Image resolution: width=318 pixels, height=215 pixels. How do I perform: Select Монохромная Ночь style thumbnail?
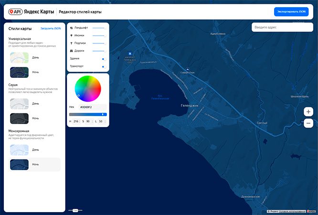click(19, 164)
